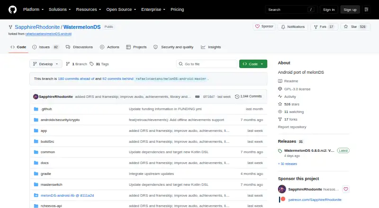Open the green Code dropdown button
Viewport: 379px width, 208px height.
[253, 64]
